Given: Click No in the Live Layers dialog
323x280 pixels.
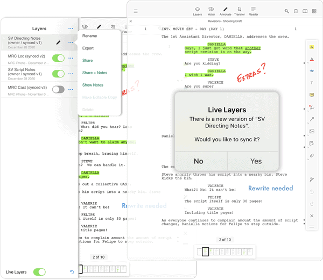Looking at the screenshot, I should (x=199, y=161).
